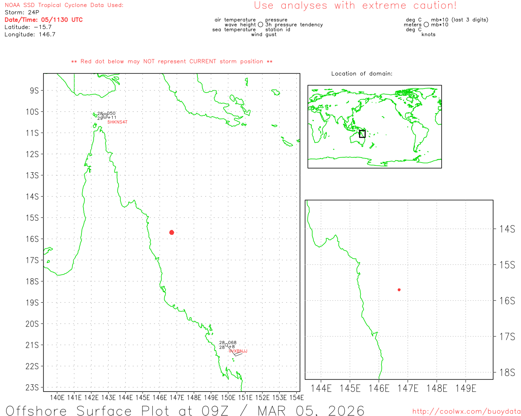The width and height of the screenshot is (521, 416).
Task: Click the red dot disclaimer note
Action: 172,61
